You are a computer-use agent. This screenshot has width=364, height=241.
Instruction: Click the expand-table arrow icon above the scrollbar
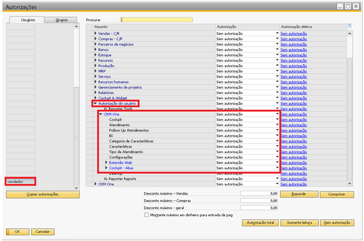[x=349, y=26]
